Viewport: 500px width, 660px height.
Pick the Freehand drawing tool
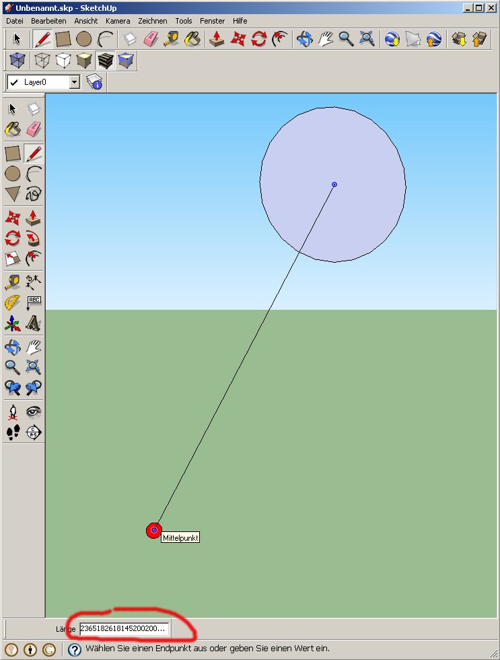click(34, 195)
